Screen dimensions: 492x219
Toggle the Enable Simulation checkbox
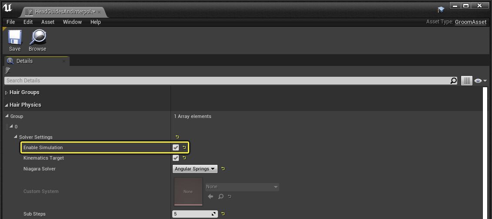[176, 147]
